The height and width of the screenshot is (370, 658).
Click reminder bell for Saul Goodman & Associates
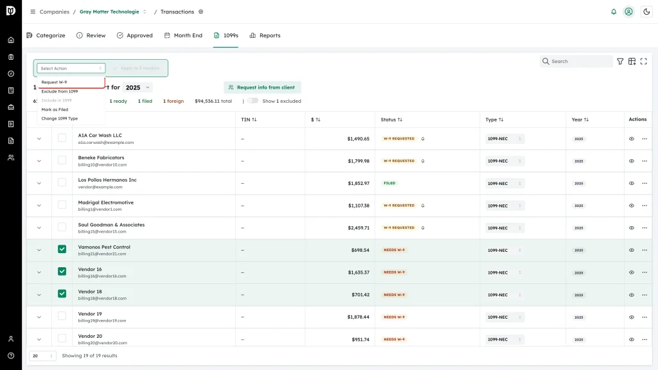click(x=423, y=228)
